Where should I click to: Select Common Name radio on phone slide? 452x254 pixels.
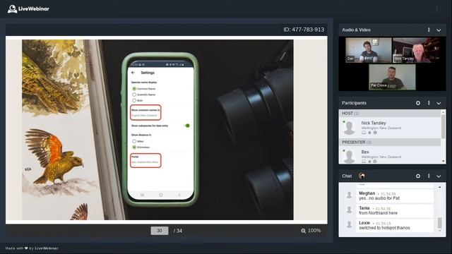[x=134, y=89]
